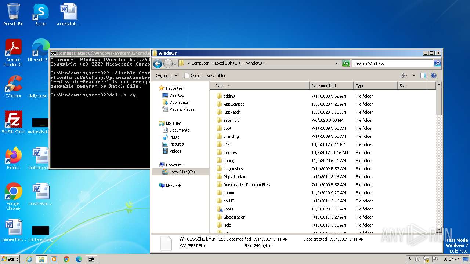This screenshot has height=264, width=470.
Task: Select the FileZilla Client desktop icon
Action: (13, 122)
